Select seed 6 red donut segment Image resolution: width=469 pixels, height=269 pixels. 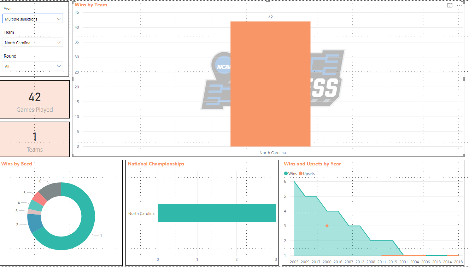point(40,199)
